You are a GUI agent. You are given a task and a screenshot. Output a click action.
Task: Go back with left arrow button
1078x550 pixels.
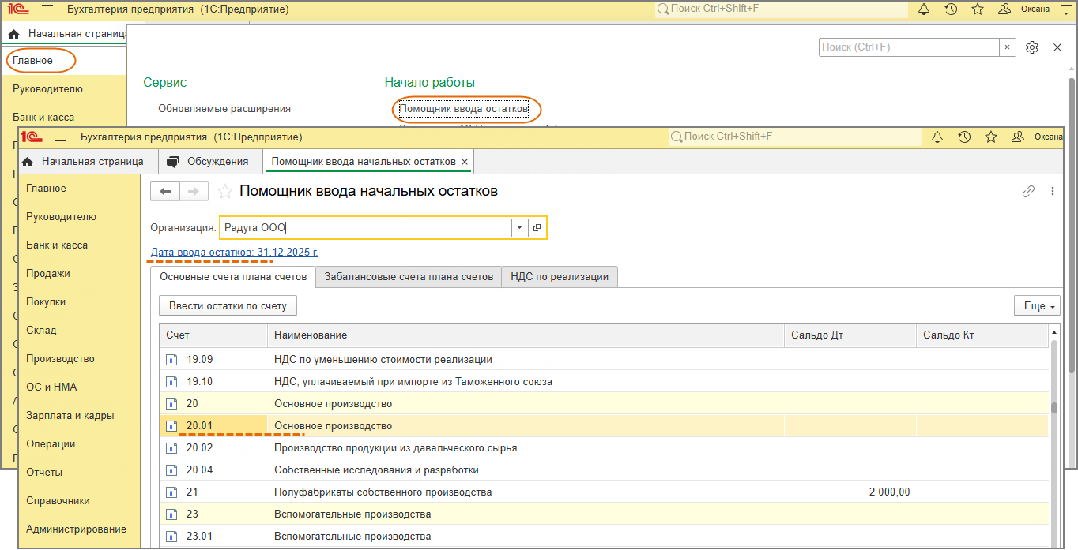pyautogui.click(x=165, y=191)
